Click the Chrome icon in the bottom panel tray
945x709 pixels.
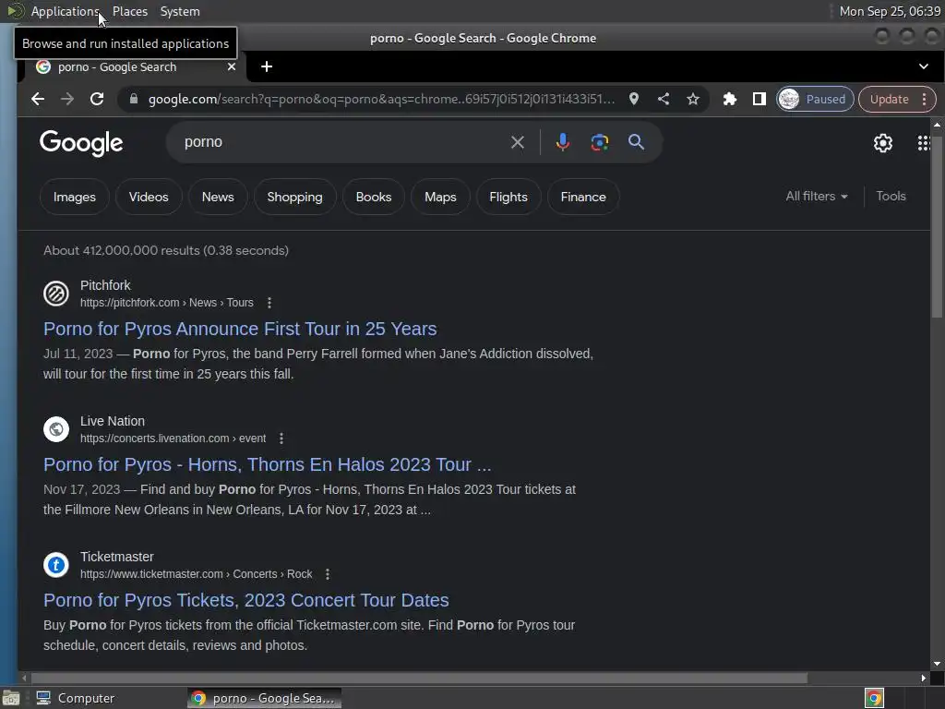875,698
